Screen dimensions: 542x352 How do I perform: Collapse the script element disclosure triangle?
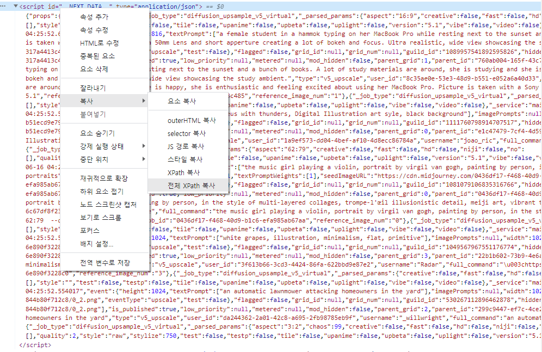(x=16, y=6)
